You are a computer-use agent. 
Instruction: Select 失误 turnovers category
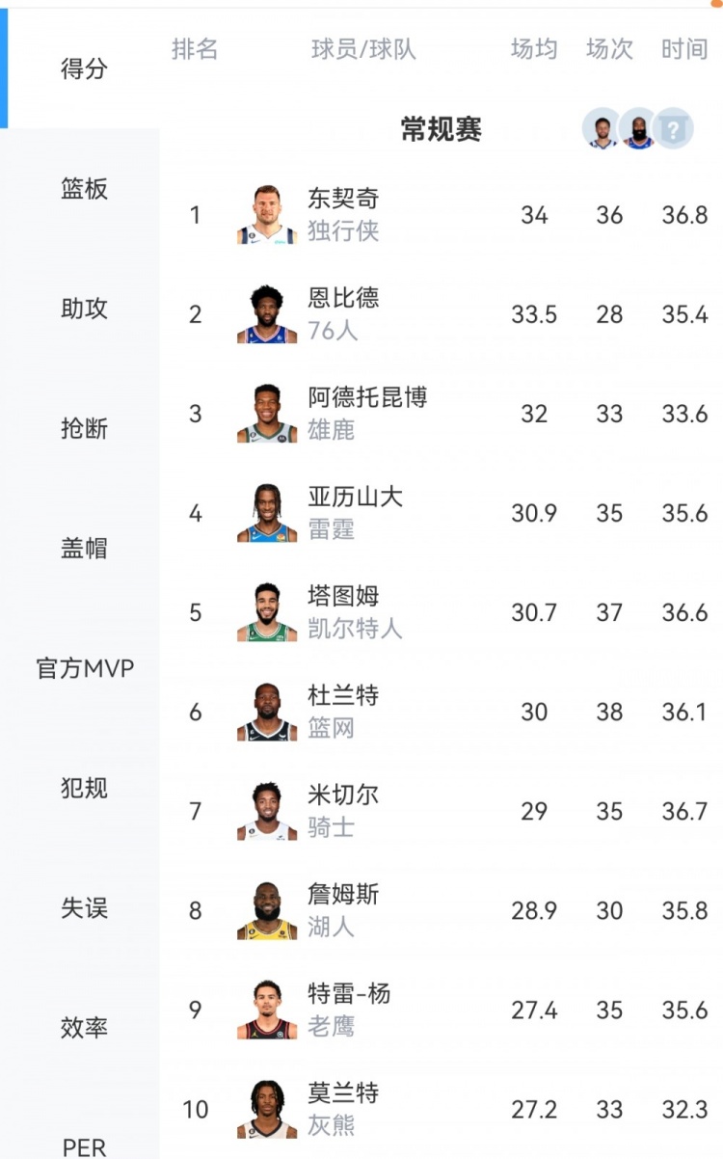[84, 908]
